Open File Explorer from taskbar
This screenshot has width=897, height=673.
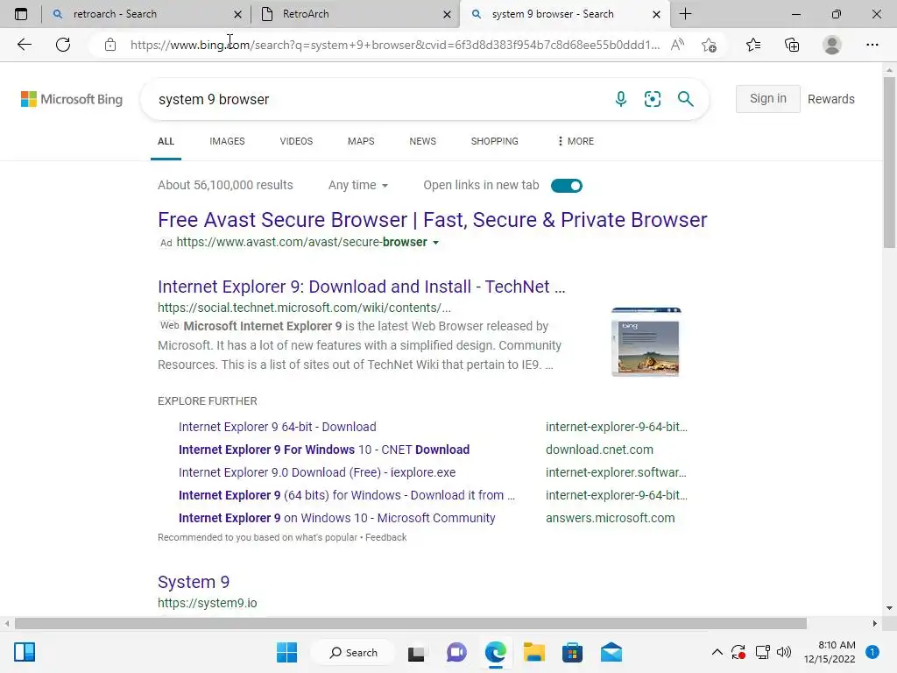click(533, 652)
